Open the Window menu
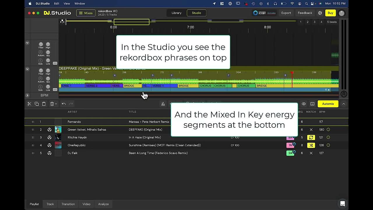This screenshot has width=373, height=210. pos(80,3)
